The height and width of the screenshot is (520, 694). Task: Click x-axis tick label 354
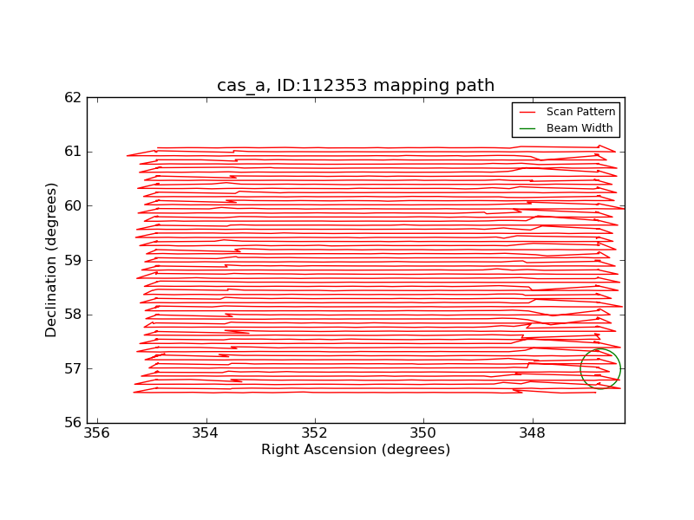(x=206, y=432)
